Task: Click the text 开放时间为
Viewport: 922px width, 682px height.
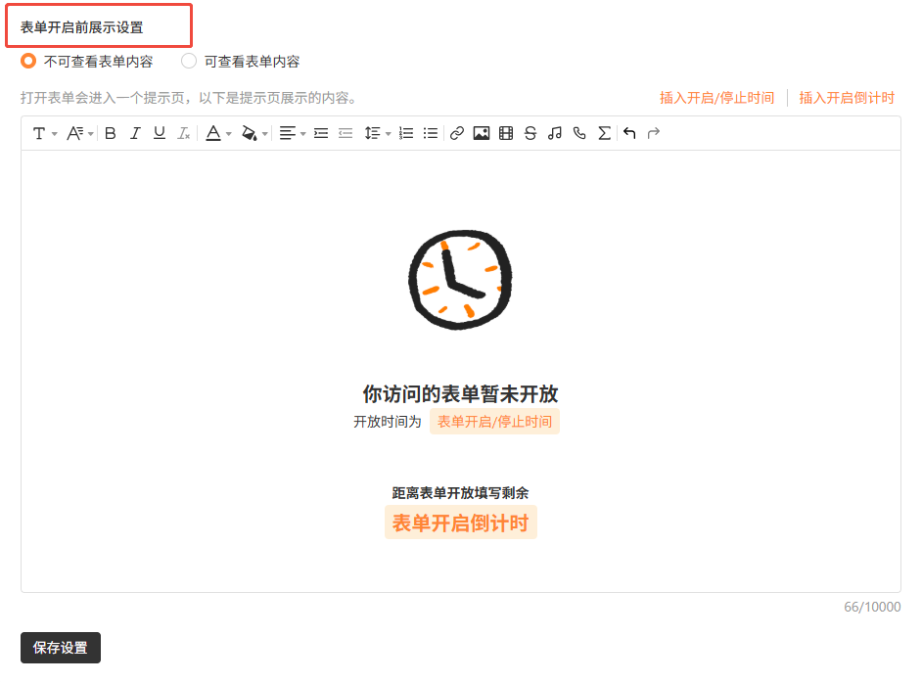Action: click(x=388, y=422)
